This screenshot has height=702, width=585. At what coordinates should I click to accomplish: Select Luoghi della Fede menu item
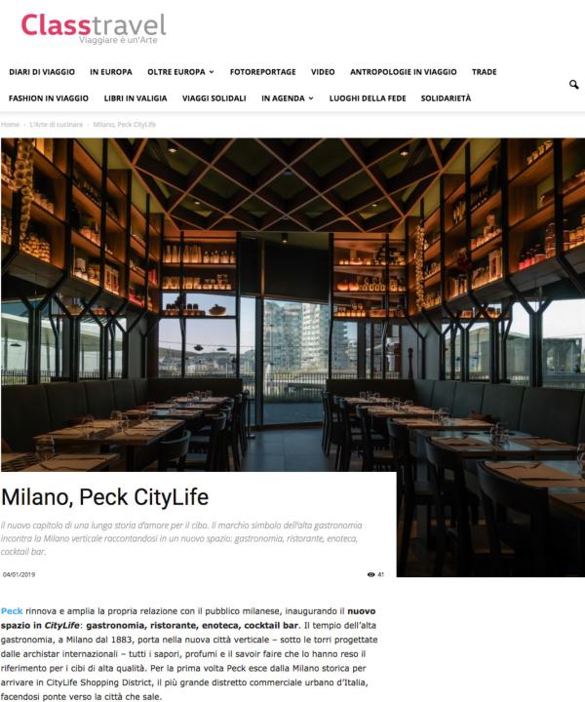click(368, 98)
